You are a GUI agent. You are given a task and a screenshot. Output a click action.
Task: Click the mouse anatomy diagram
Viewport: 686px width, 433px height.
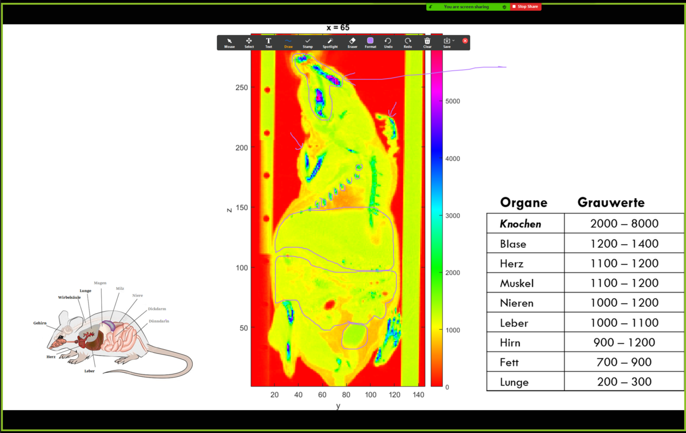pos(114,338)
